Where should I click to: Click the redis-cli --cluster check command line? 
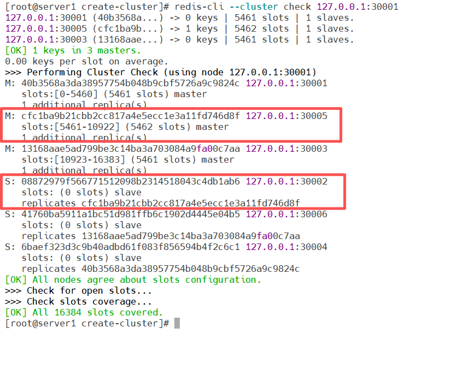click(x=202, y=7)
